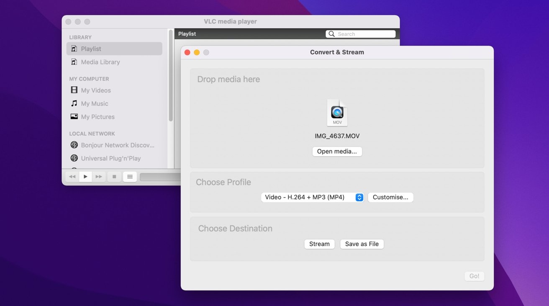Click the Search field in VLC playlist
The height and width of the screenshot is (306, 549).
[x=360, y=34]
